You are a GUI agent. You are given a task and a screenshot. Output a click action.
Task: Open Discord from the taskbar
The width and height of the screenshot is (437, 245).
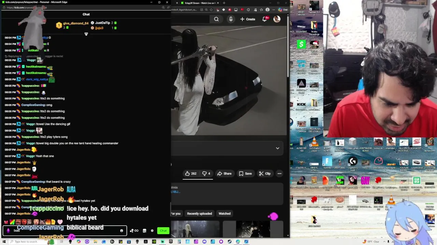tap(204, 242)
